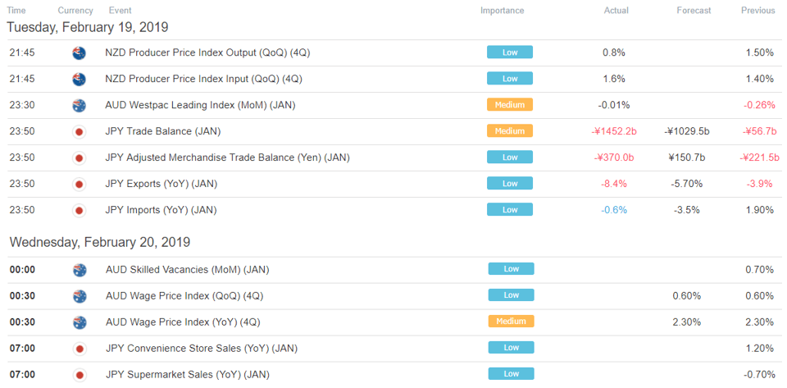This screenshot has width=787, height=388.
Task: Click the Forecast column header
Action: coord(694,11)
